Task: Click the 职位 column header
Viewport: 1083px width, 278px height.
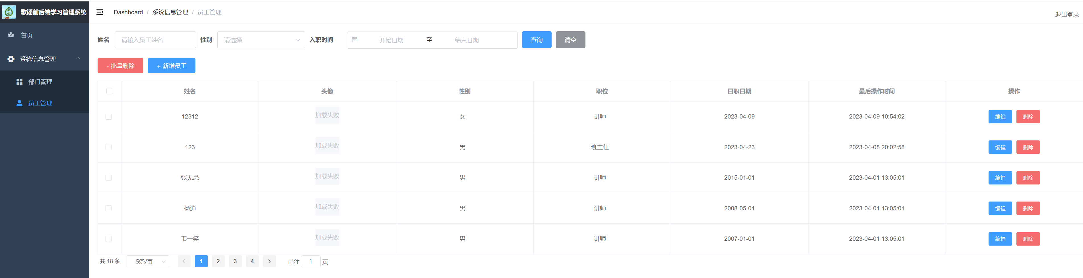Action: click(602, 91)
